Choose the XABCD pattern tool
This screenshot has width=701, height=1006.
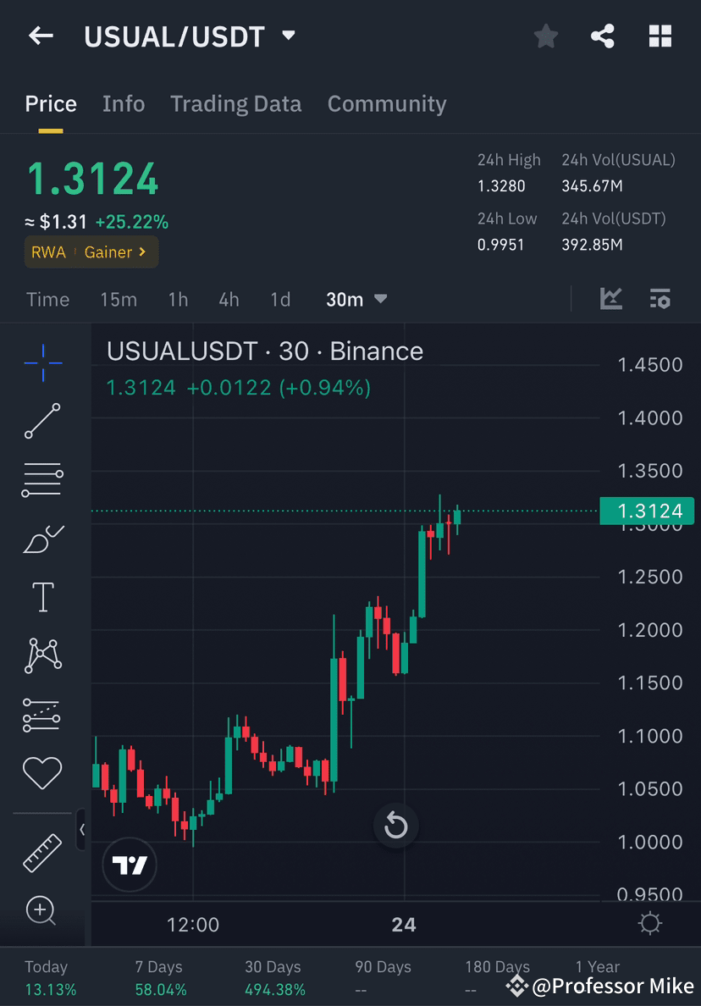(x=42, y=655)
